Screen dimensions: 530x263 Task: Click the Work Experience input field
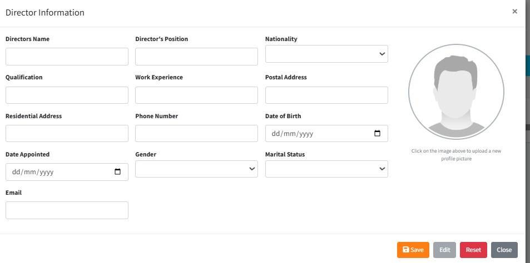[196, 95]
